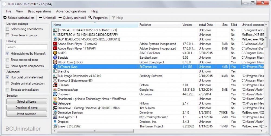Viewport: 271px width, 136px height.
Task: Click the Search filter input field
Action: [x=27, y=47]
